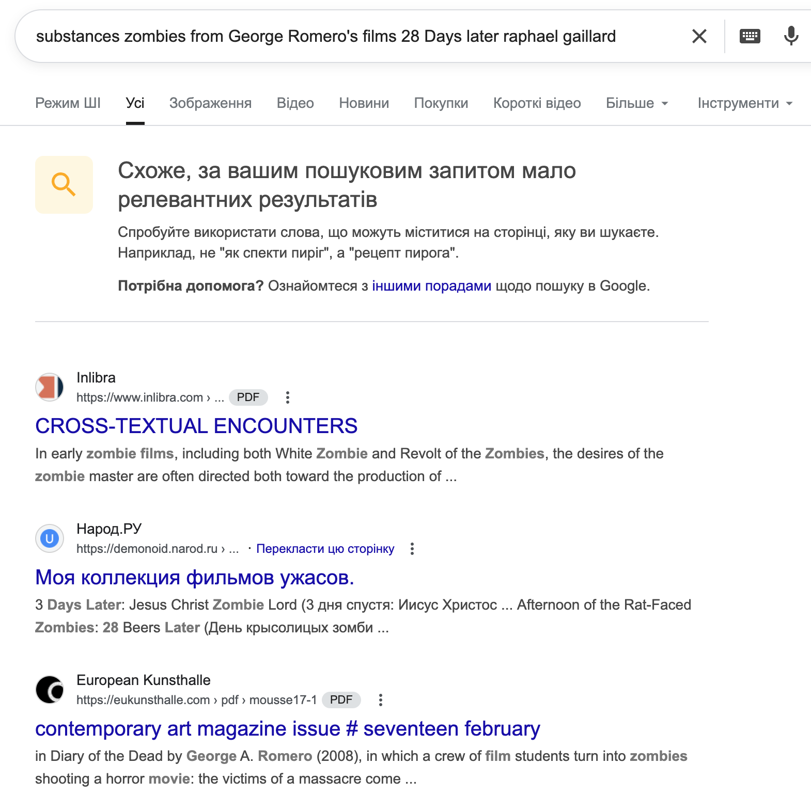The width and height of the screenshot is (811, 796).
Task: Open more options for Inlibra result
Action: point(288,397)
